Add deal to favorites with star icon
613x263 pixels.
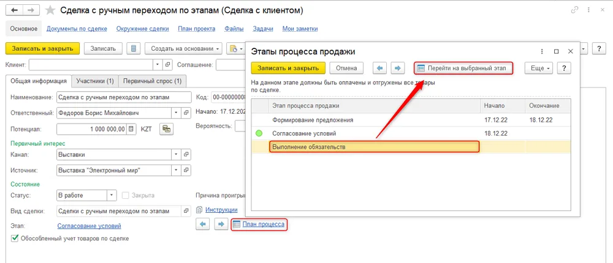coord(50,10)
